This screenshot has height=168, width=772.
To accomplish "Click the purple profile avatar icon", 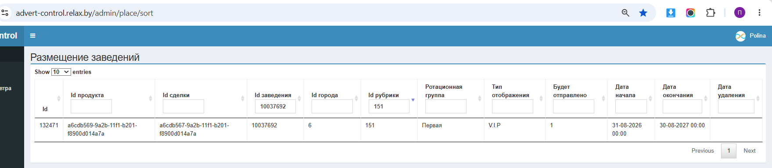I will coord(740,13).
